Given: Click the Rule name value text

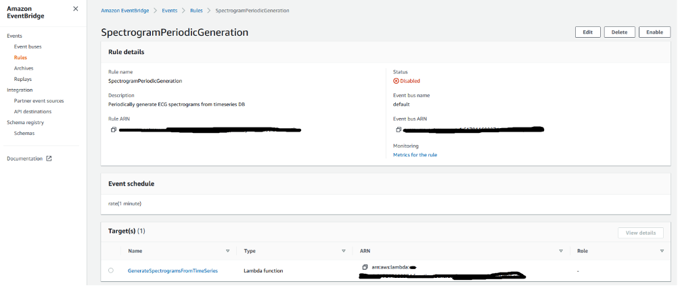Looking at the screenshot, I should pyautogui.click(x=145, y=81).
